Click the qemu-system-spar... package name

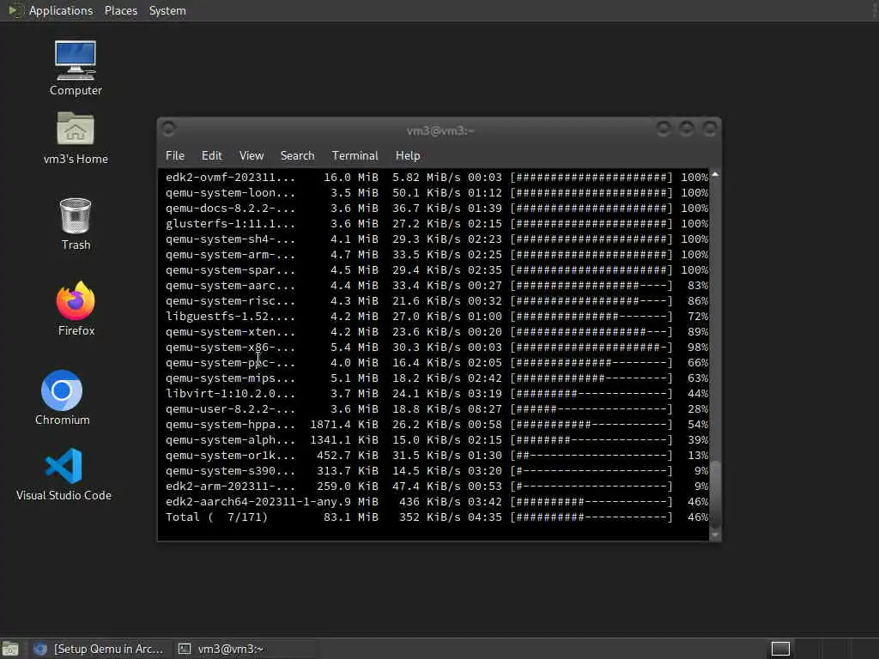tap(230, 270)
